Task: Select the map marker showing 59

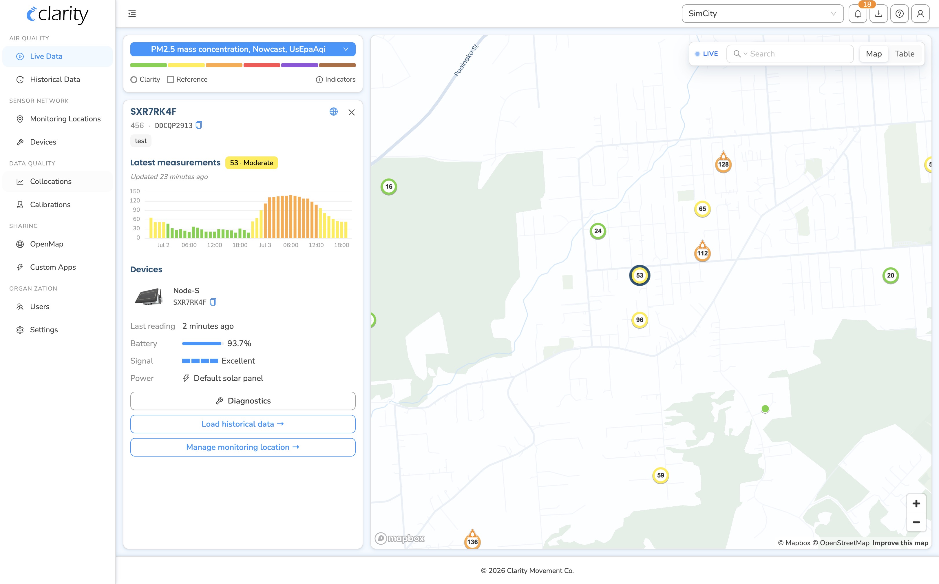Action: (661, 475)
